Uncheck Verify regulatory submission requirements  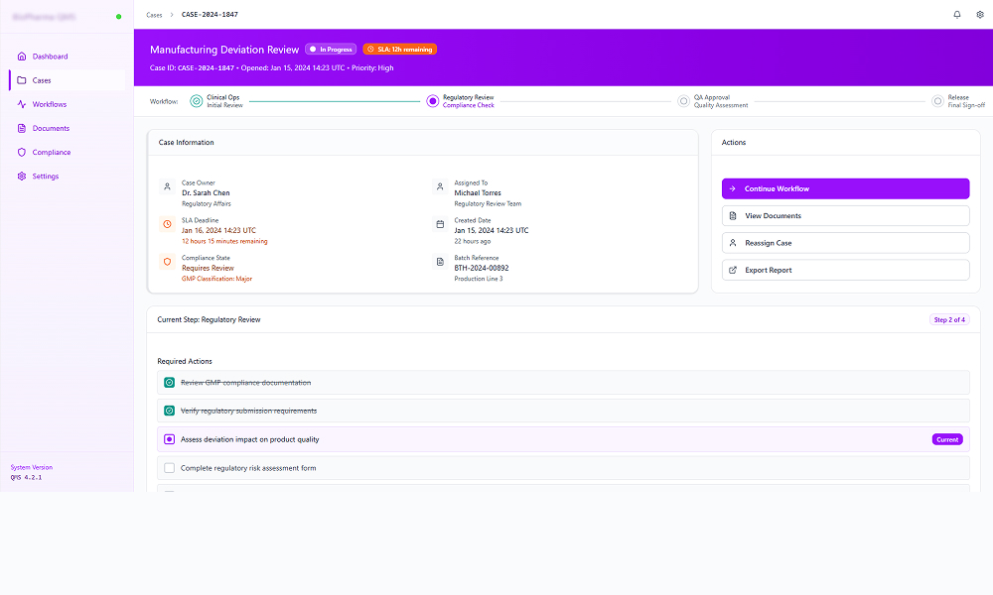(x=170, y=411)
